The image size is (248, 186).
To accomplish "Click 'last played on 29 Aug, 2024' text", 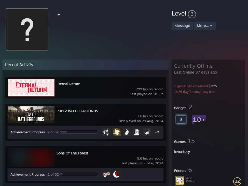I will coord(141,121).
